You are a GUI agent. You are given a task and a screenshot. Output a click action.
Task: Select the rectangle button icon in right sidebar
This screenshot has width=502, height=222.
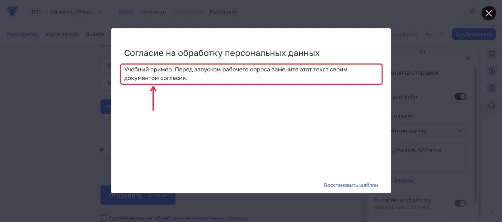492,105
